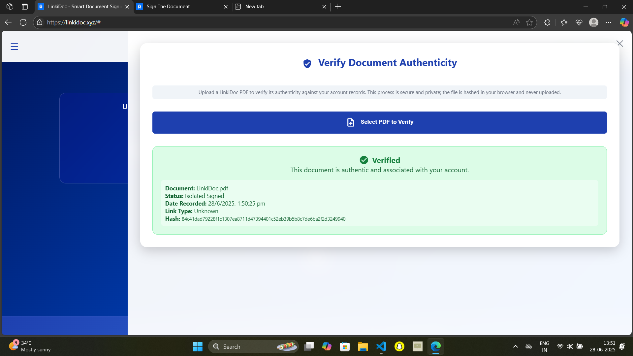
Task: Open the Settings and more menu
Action: pyautogui.click(x=609, y=22)
